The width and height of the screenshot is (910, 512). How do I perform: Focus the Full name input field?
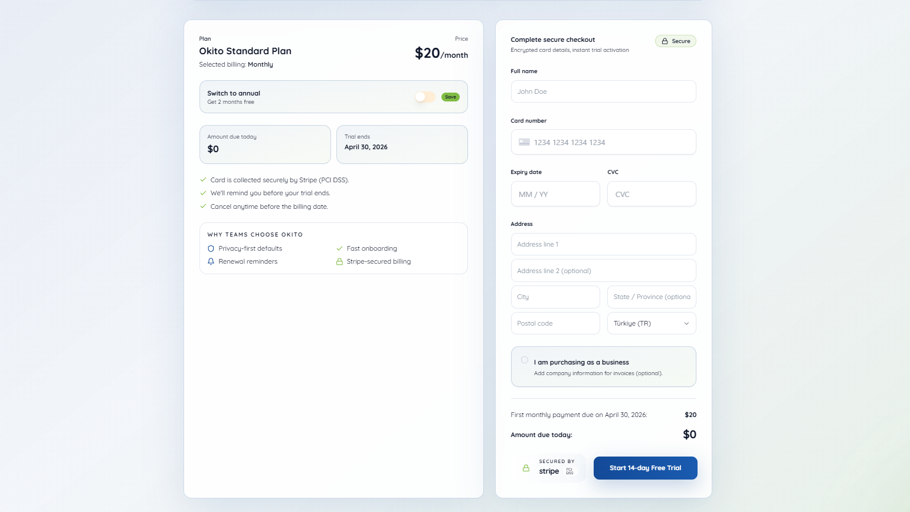coord(603,91)
